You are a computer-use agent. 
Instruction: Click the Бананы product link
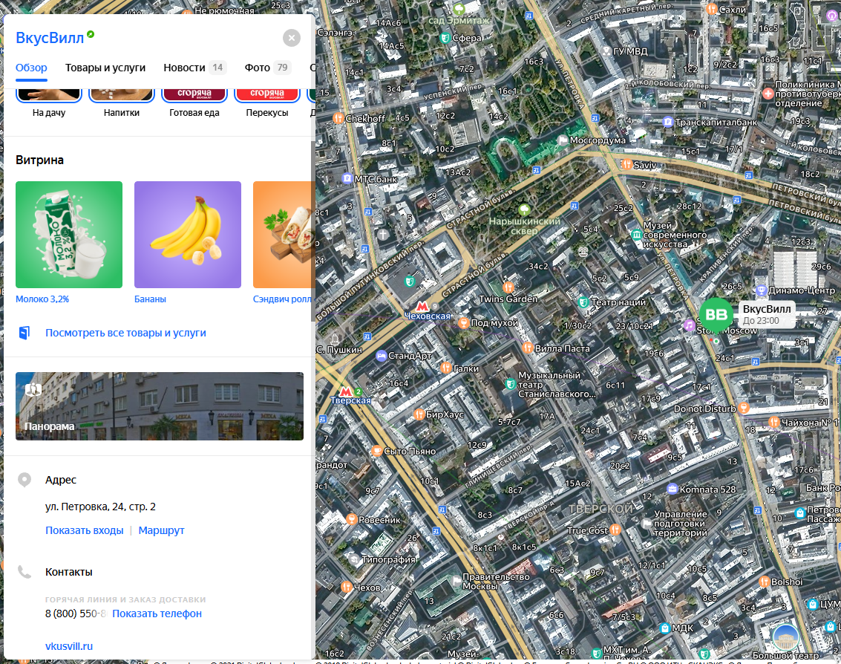click(x=150, y=299)
